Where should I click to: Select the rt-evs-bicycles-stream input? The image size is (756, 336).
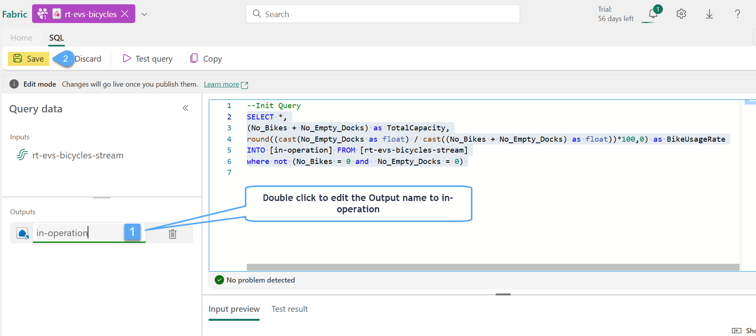pyautogui.click(x=77, y=155)
